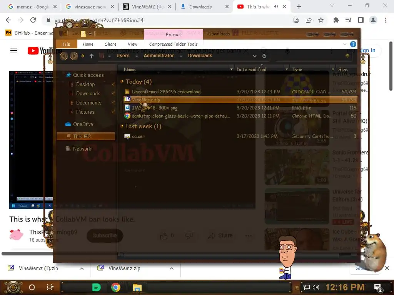Open options chevron for VineMemz (1).zip download
Screen dimensions: 394x295
(x=82, y=268)
